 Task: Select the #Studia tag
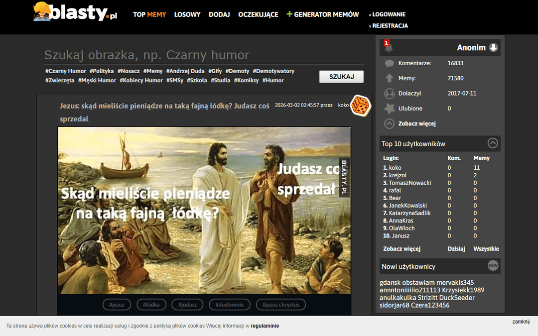tap(220, 80)
